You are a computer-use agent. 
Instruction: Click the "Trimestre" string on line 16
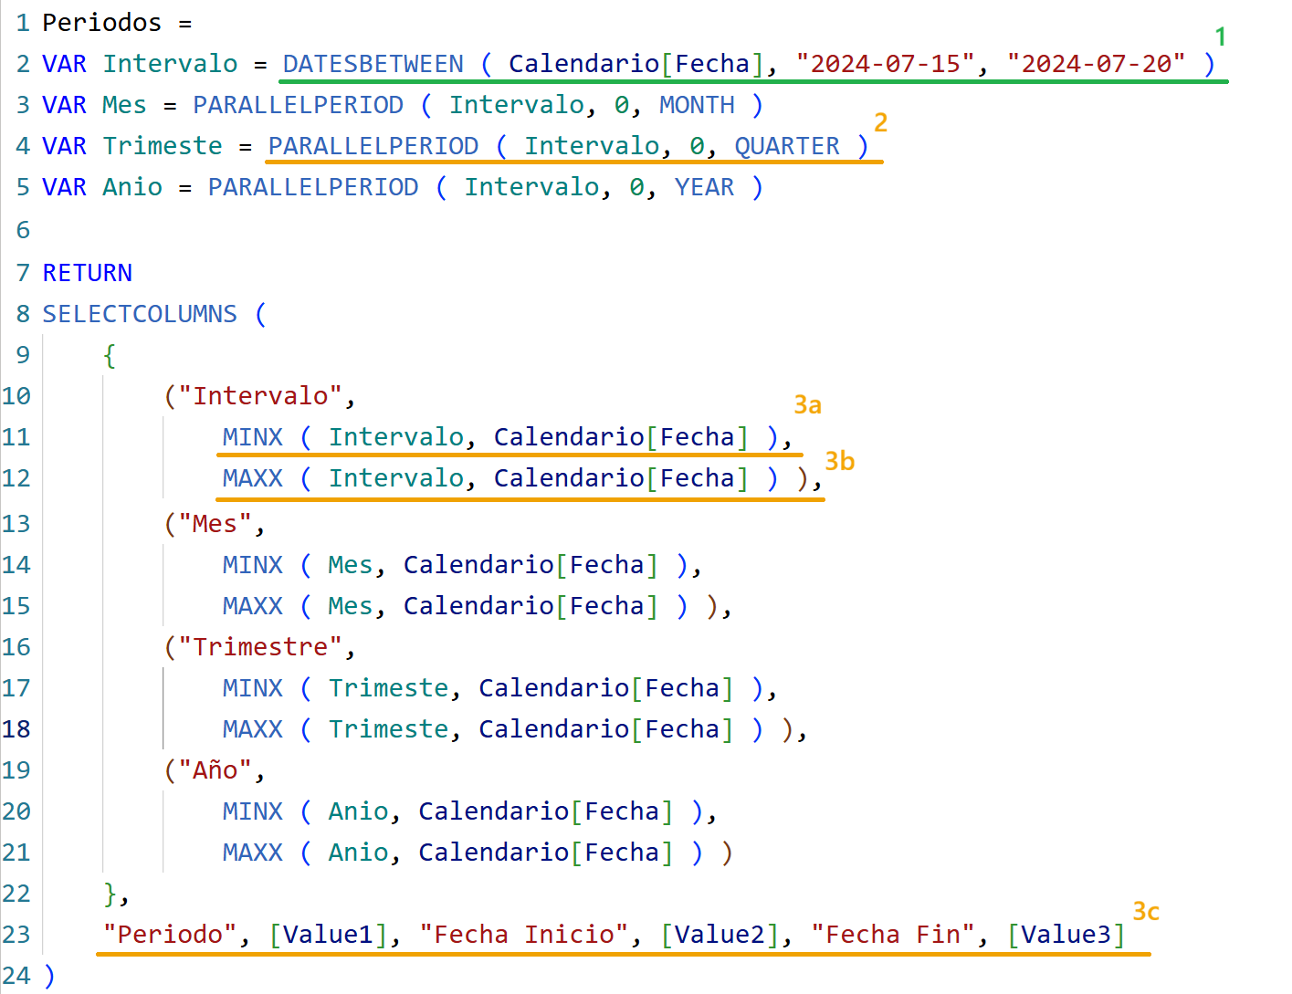pyautogui.click(x=260, y=647)
